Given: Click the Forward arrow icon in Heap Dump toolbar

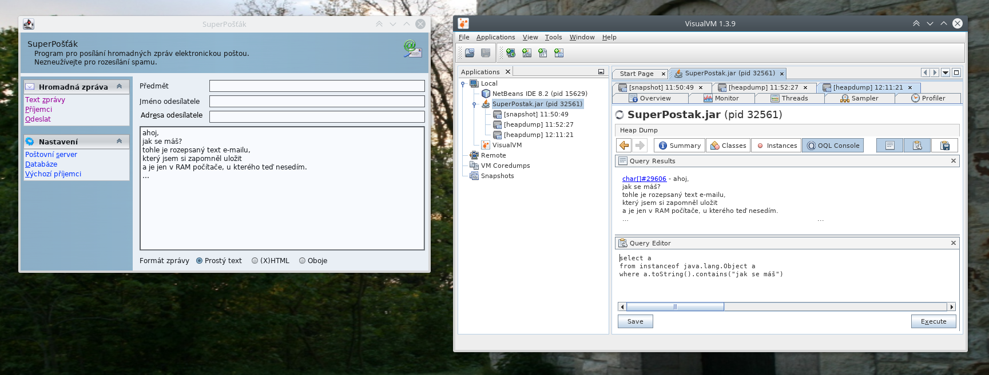Looking at the screenshot, I should tap(640, 146).
